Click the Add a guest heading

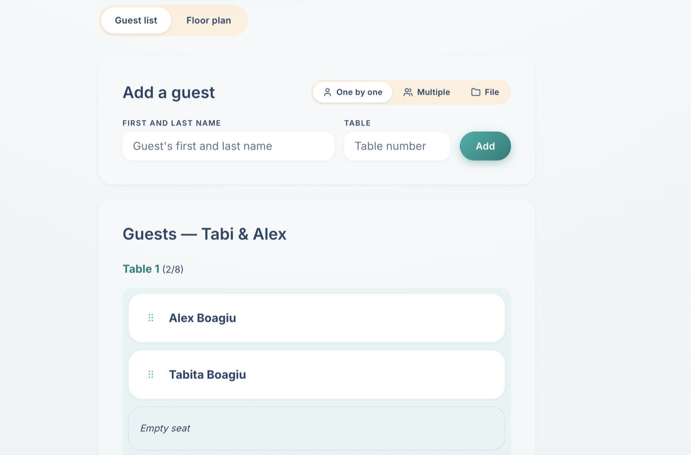point(169,93)
